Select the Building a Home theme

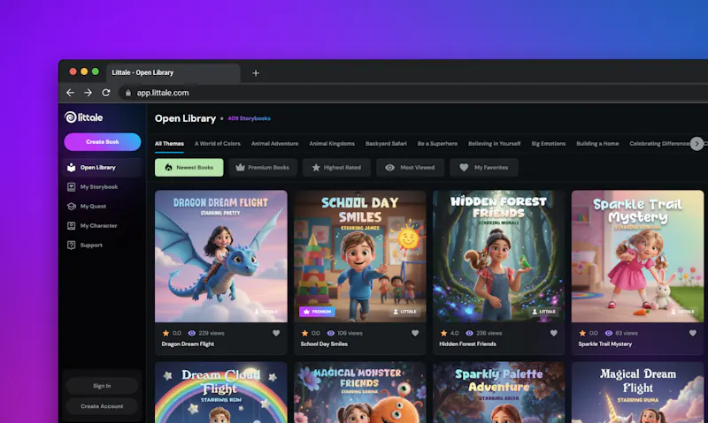pyautogui.click(x=597, y=144)
